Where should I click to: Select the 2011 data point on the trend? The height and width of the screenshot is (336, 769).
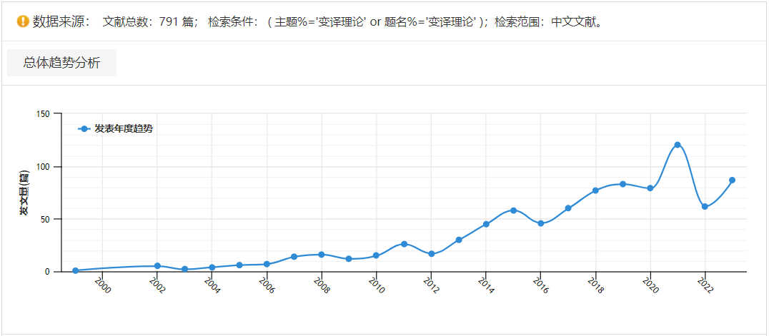tap(404, 244)
